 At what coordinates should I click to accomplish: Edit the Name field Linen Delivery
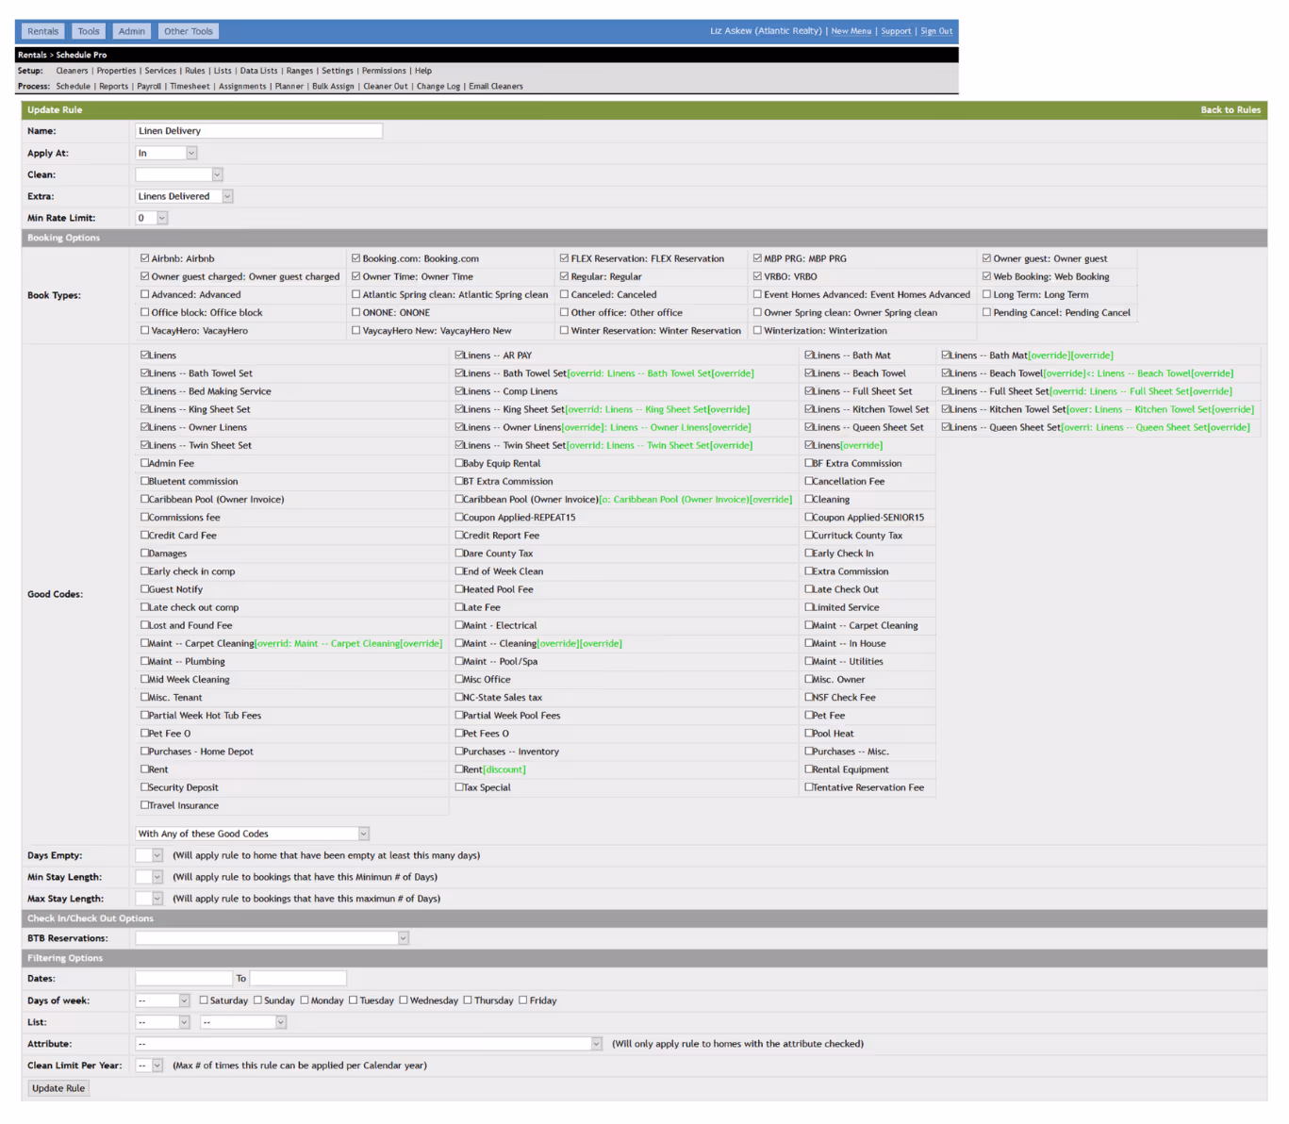(258, 131)
